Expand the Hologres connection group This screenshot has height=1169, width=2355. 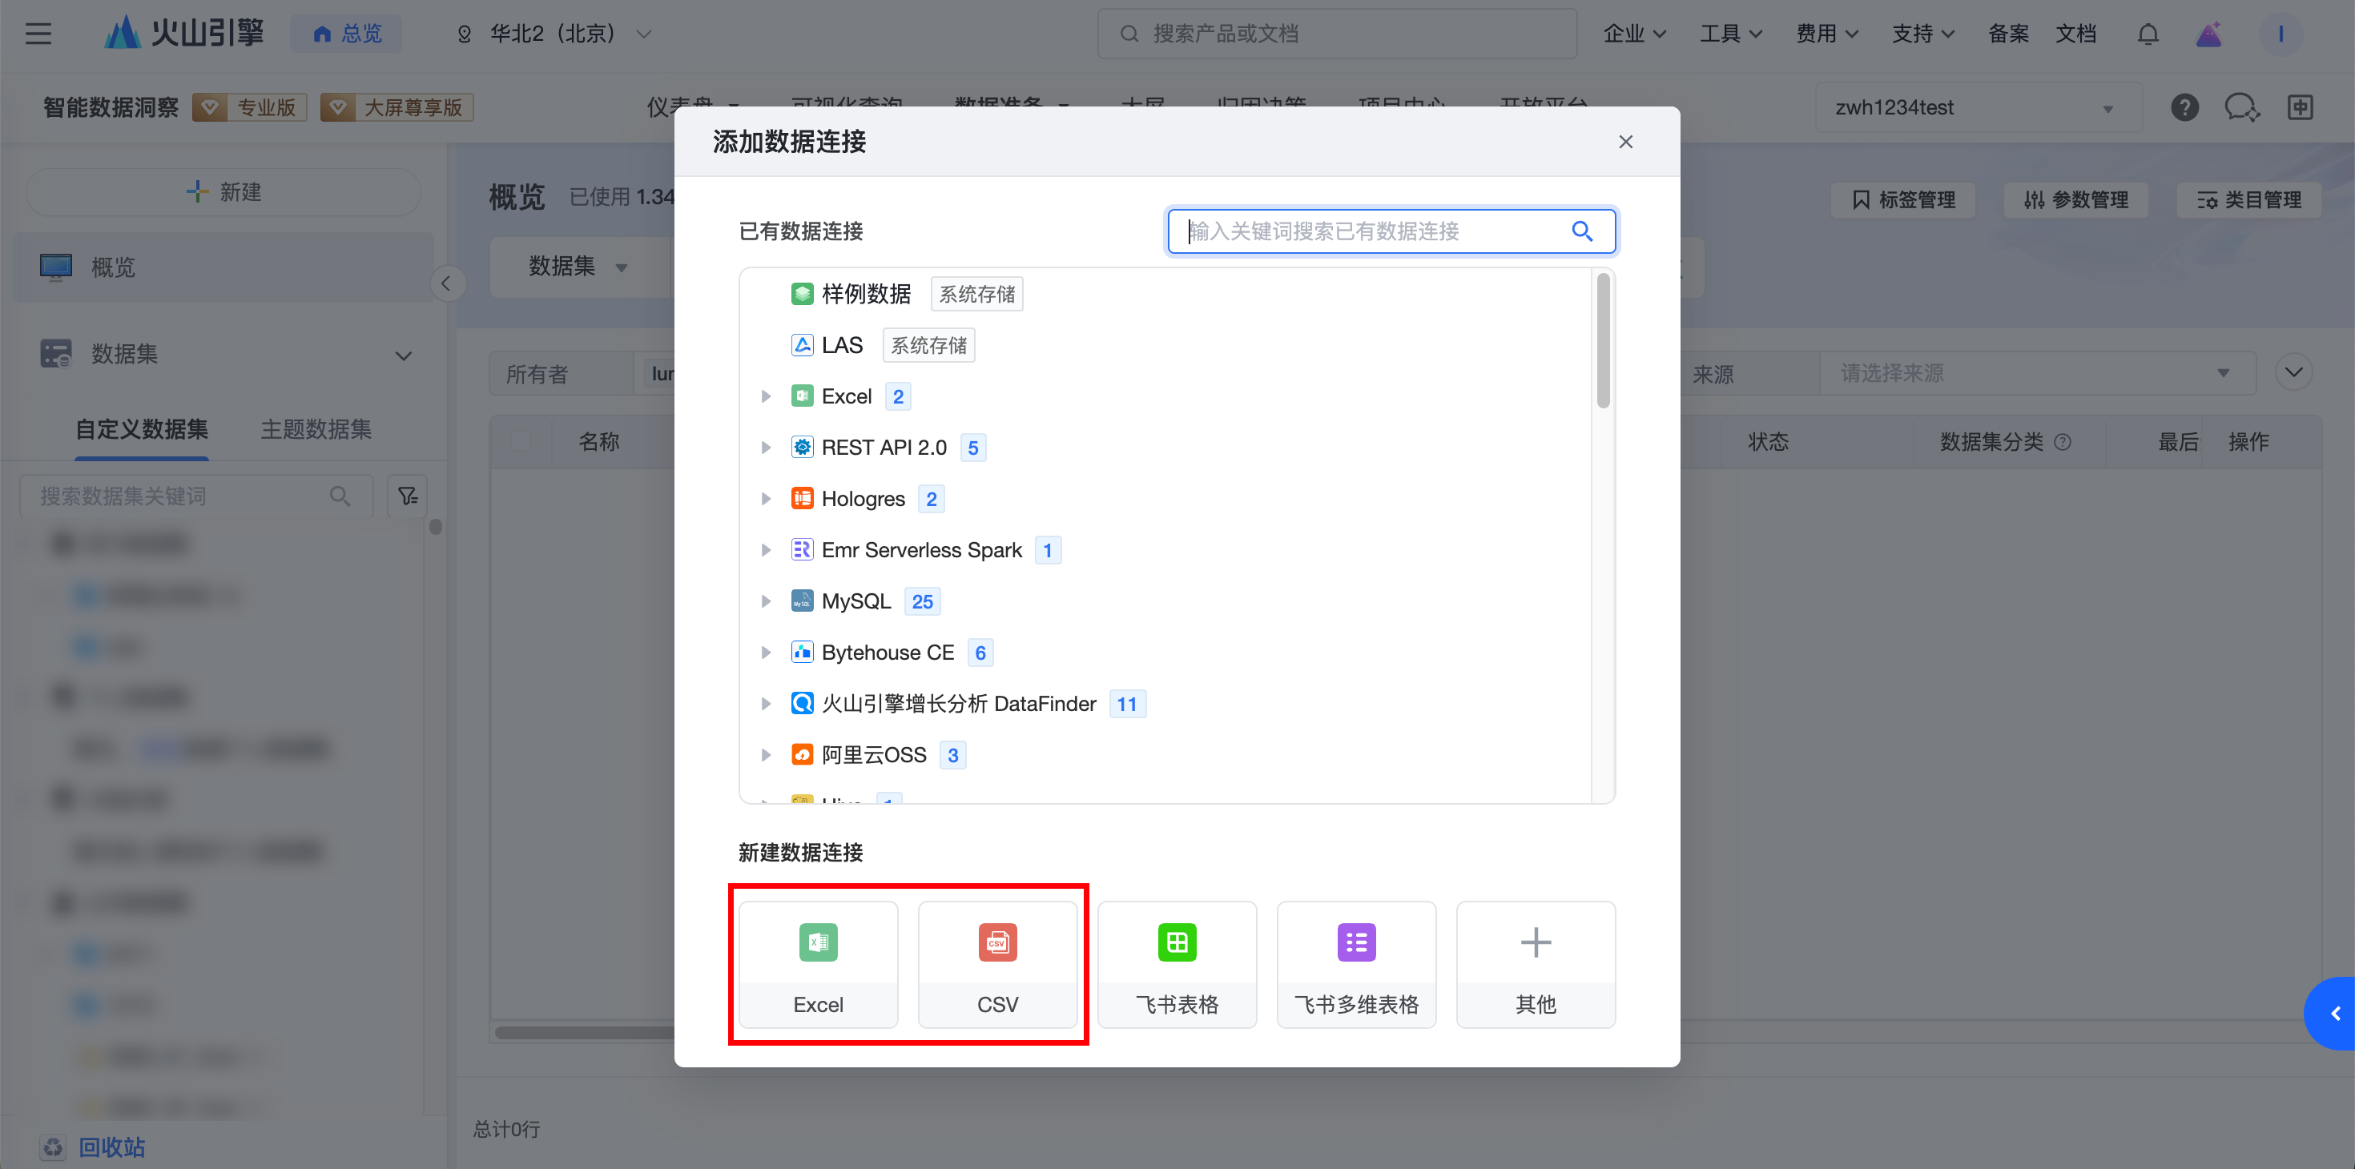(x=766, y=499)
